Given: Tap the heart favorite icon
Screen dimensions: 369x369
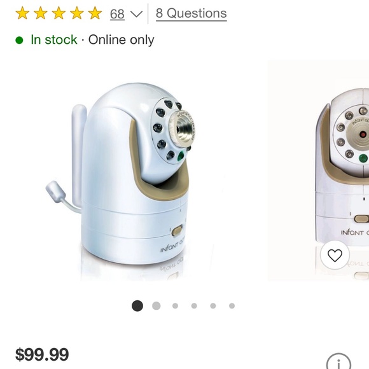Looking at the screenshot, I should [x=335, y=255].
